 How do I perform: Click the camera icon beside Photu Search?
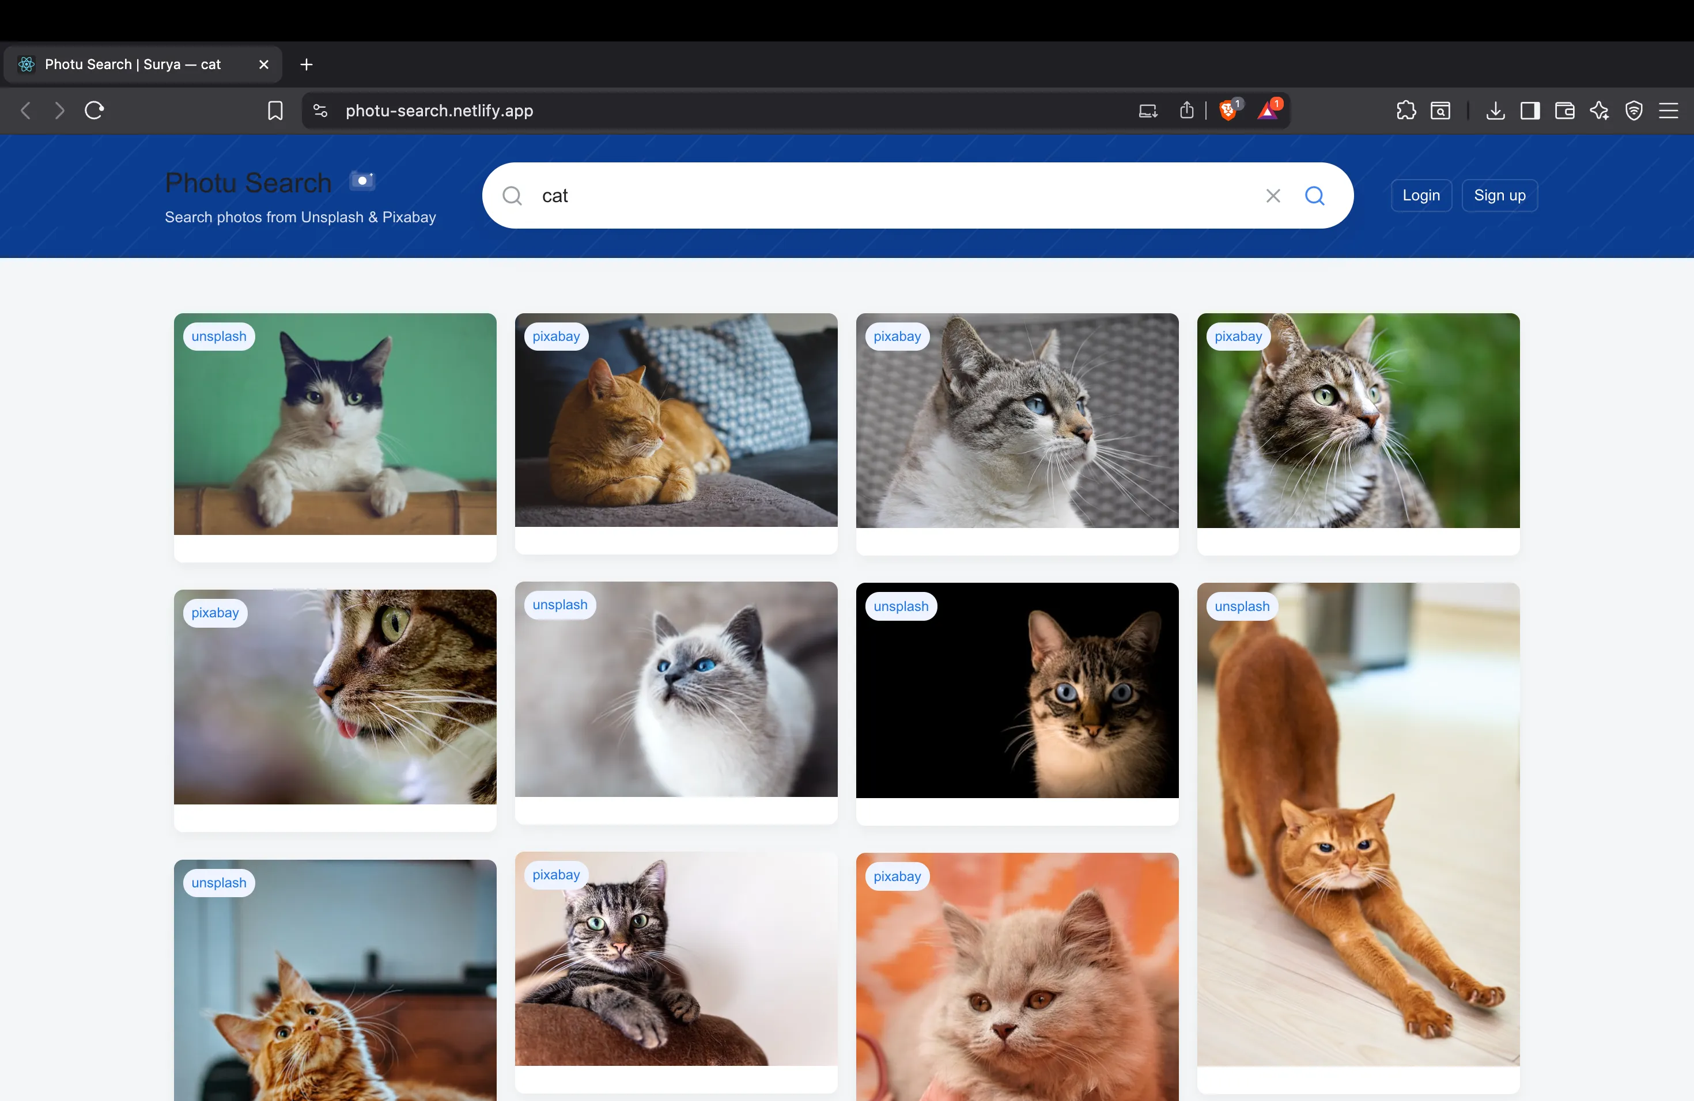click(x=362, y=181)
